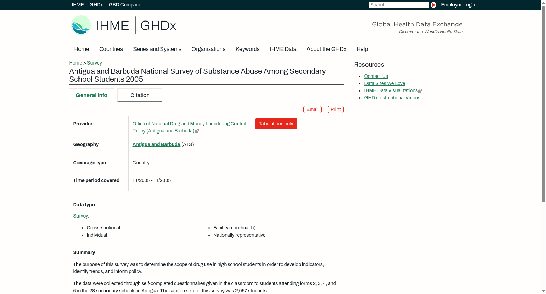Screen dimensions: 546x294
Task: Click the 'Global Health Data Exchange' header text
Action: 417,24
